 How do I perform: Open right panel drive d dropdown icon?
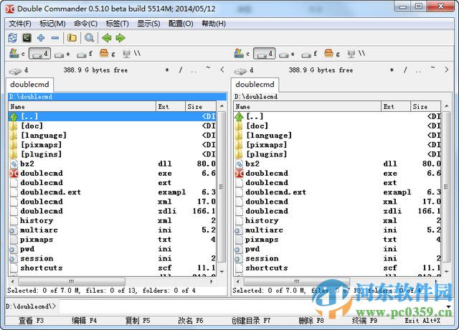(x=244, y=70)
